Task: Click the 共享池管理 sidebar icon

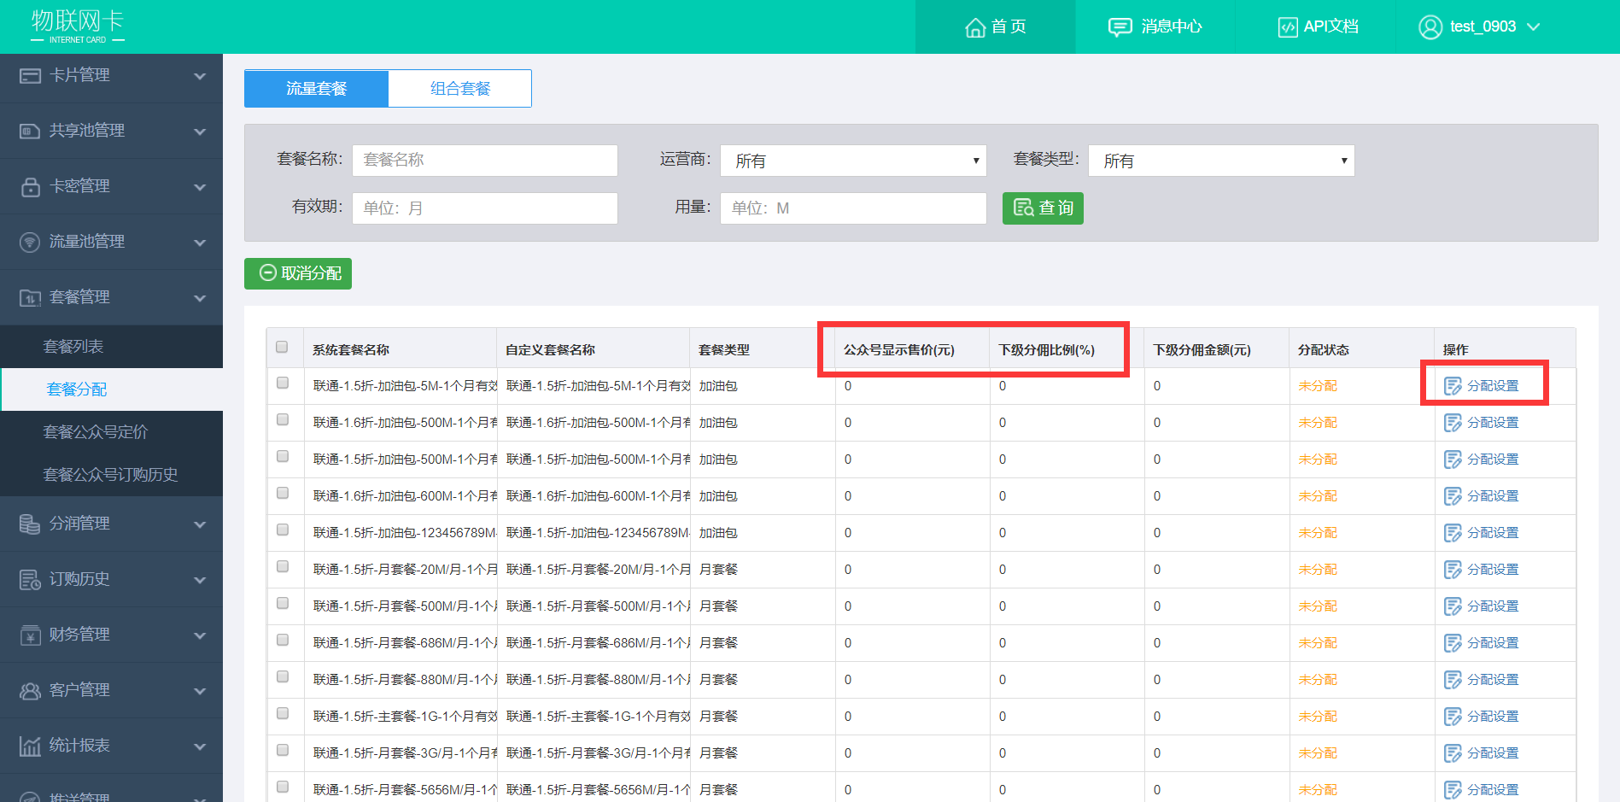Action: pyautogui.click(x=30, y=132)
